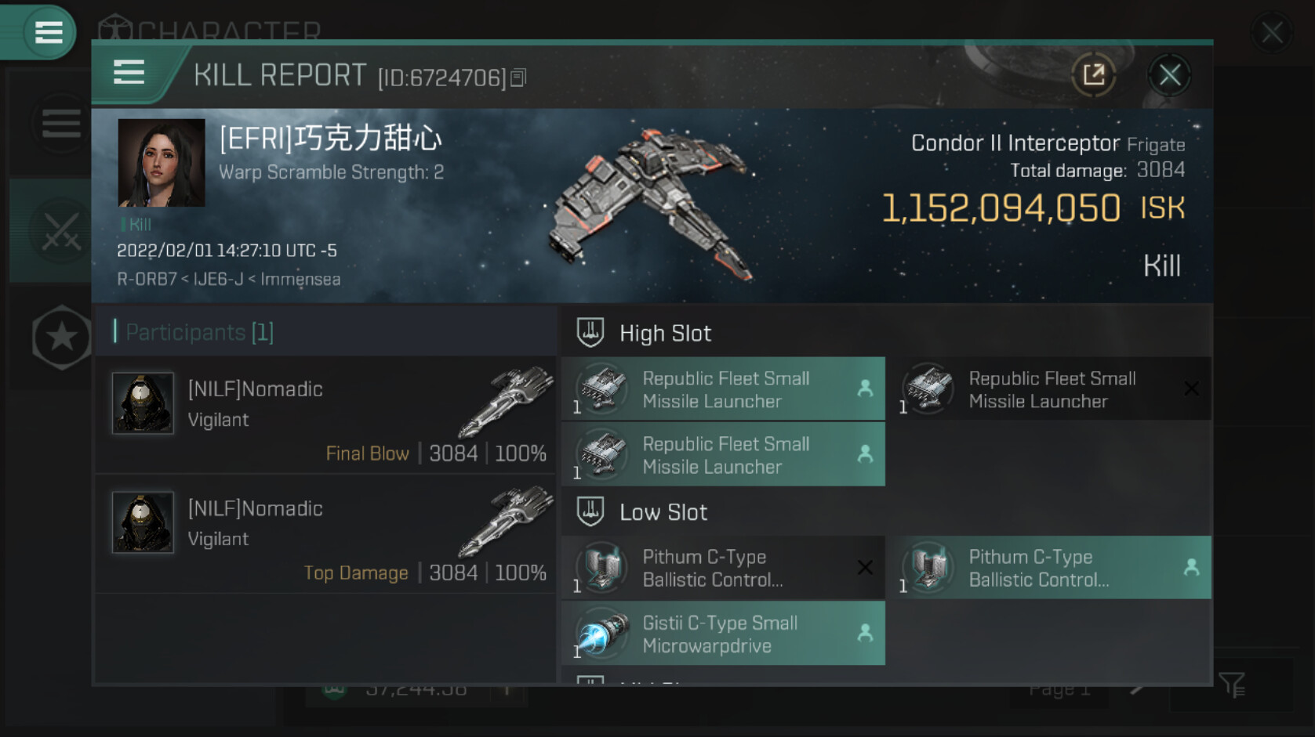Click the Participants [1] header
This screenshot has width=1315, height=737.
[x=199, y=332]
